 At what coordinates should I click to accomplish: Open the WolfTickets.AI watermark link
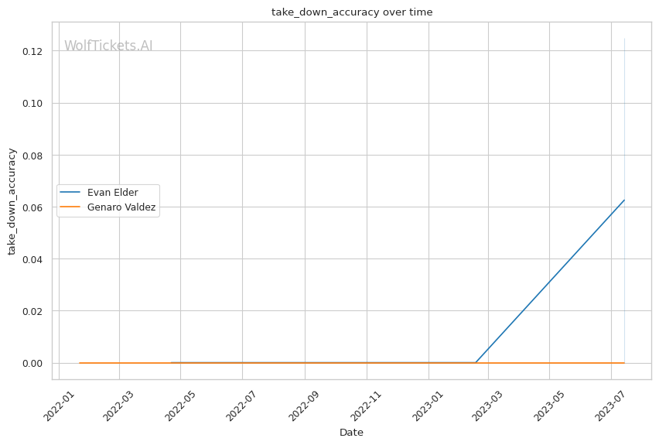(x=108, y=46)
